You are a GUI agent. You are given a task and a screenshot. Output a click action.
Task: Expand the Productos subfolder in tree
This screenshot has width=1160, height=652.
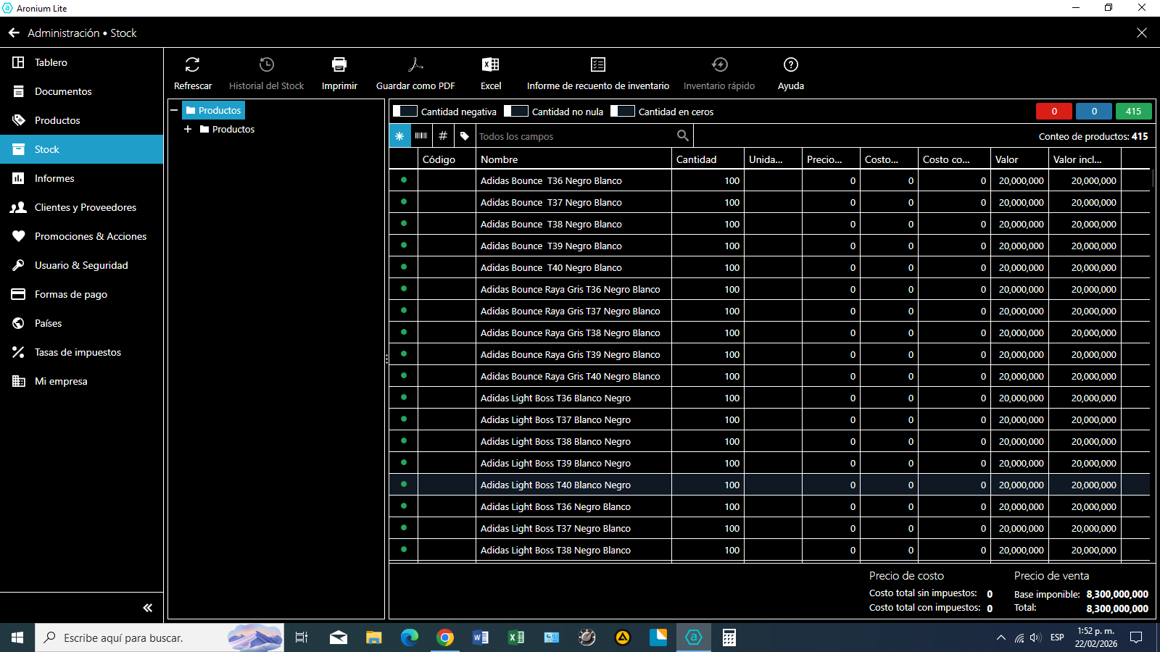(x=188, y=130)
